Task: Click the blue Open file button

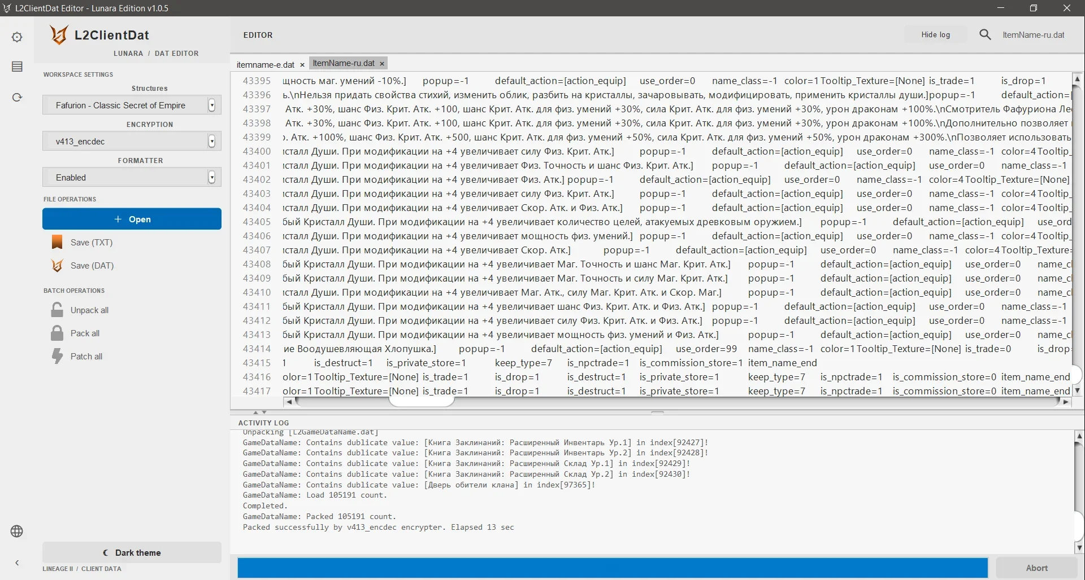Action: pos(132,219)
